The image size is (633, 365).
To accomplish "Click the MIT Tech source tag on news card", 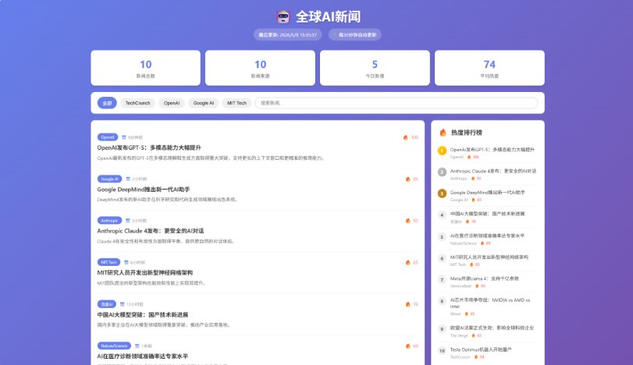I will coord(108,263).
